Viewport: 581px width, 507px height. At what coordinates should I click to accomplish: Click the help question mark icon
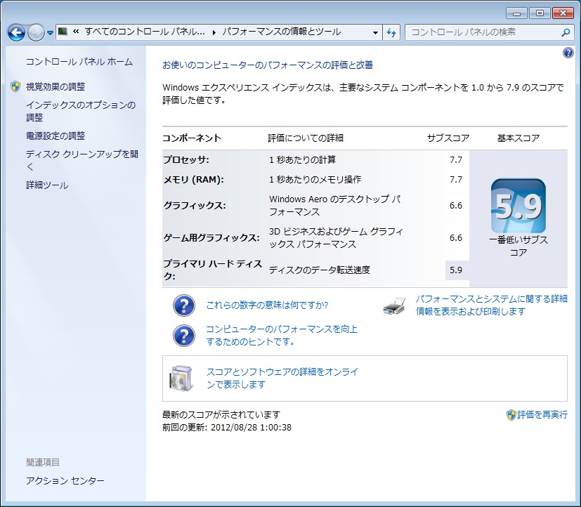[568, 53]
